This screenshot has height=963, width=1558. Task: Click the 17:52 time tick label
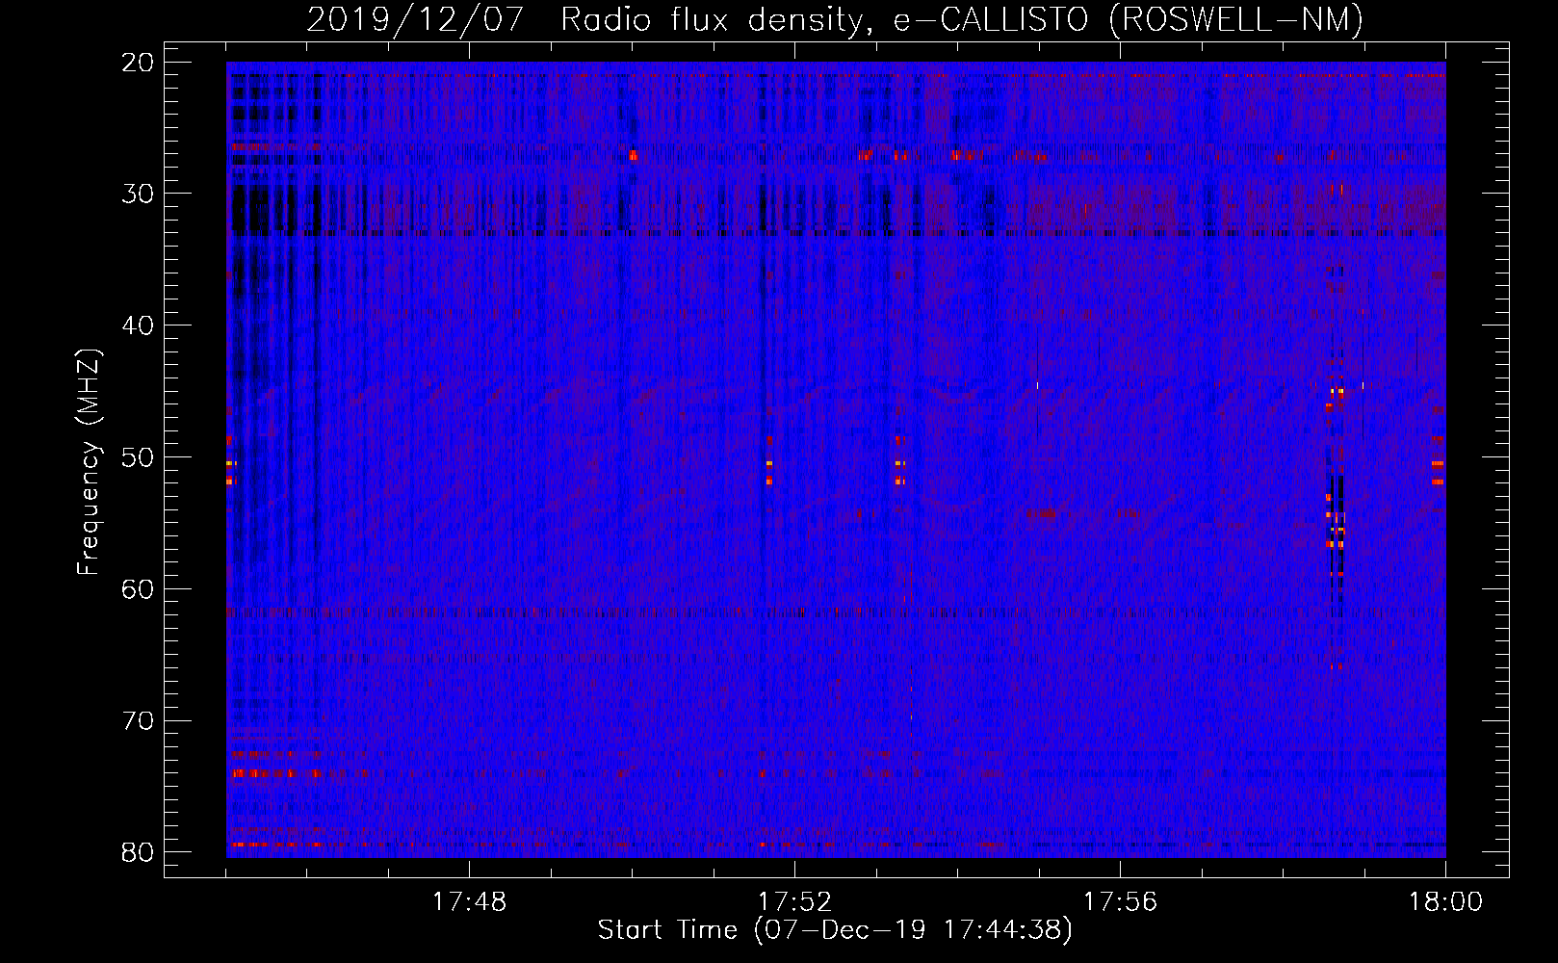coord(794,902)
